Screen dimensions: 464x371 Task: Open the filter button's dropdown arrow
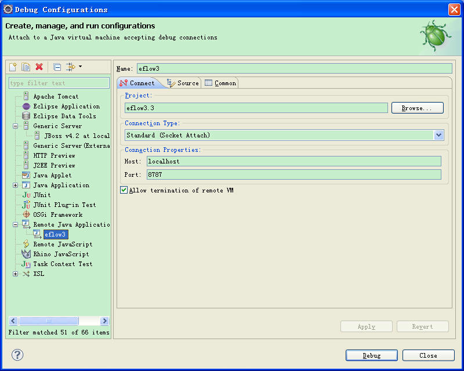pyautogui.click(x=81, y=67)
